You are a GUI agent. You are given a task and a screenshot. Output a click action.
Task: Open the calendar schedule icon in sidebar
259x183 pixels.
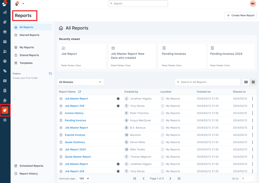click(x=5, y=41)
